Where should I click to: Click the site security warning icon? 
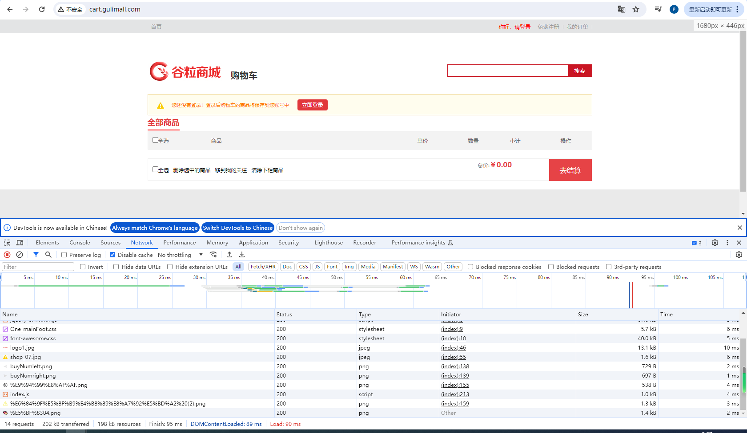tap(70, 9)
